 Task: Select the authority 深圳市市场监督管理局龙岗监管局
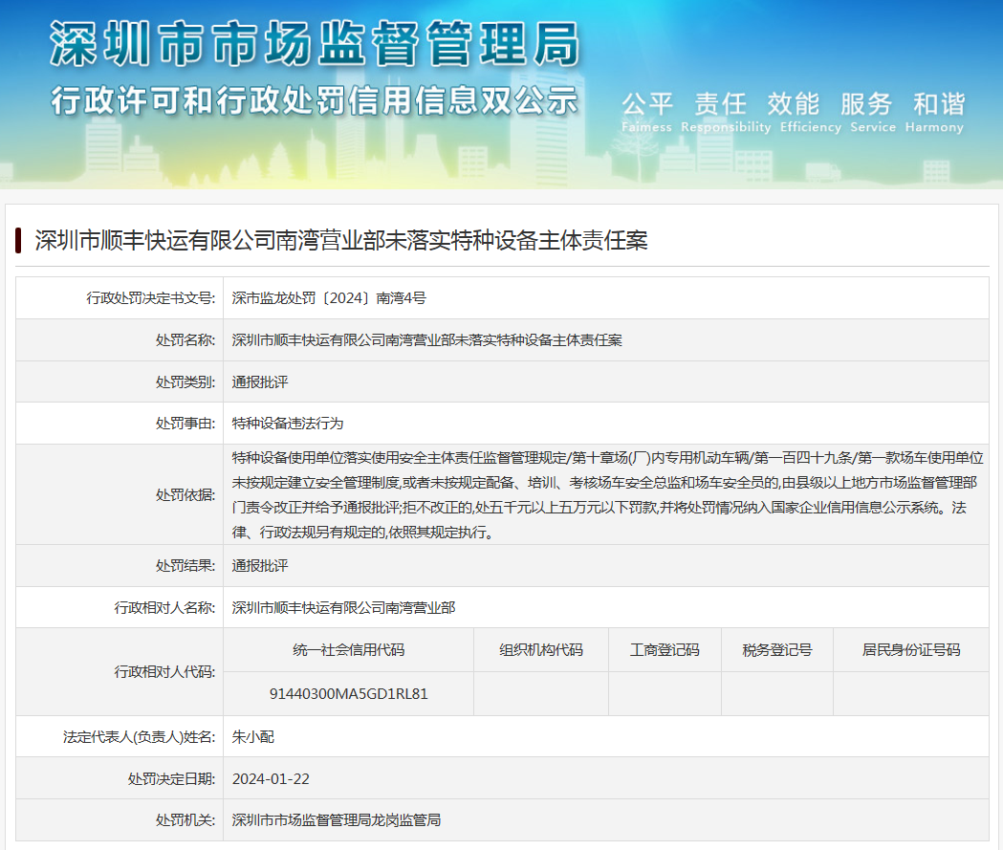tap(337, 820)
